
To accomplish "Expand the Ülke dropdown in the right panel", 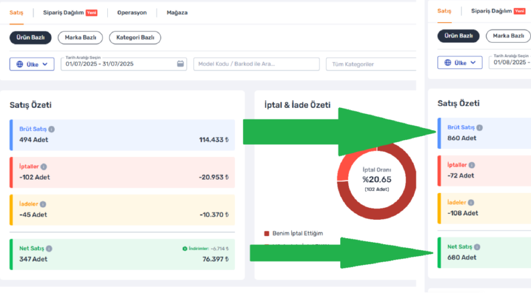I will coord(460,63).
